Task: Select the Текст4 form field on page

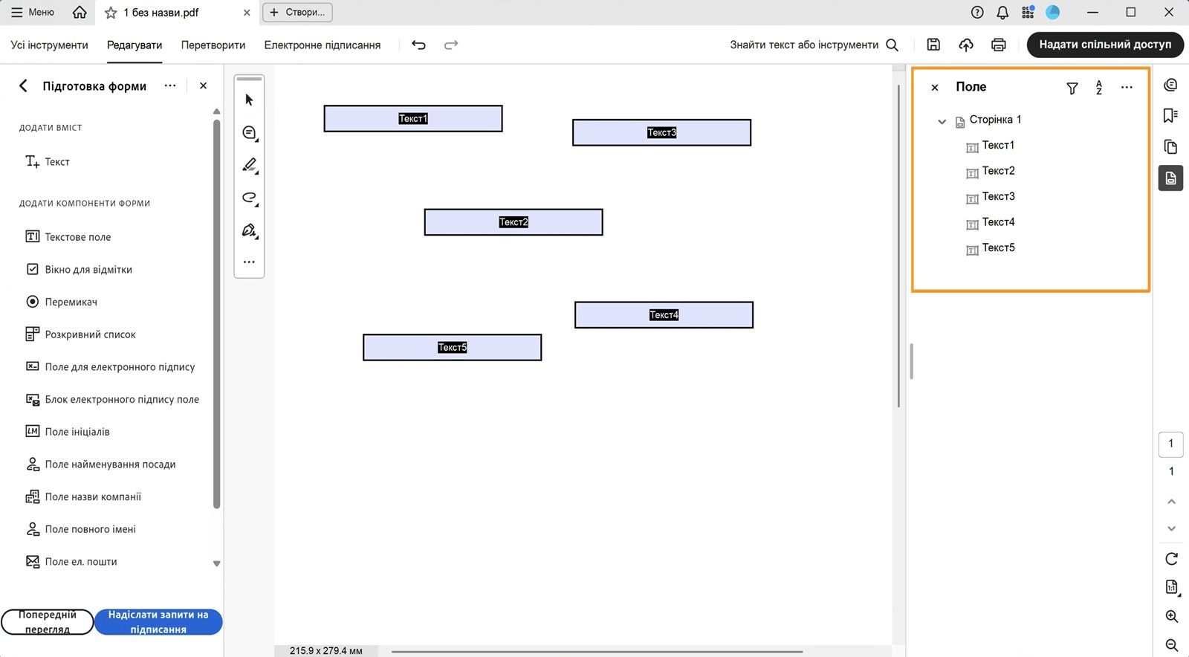Action: tap(664, 314)
